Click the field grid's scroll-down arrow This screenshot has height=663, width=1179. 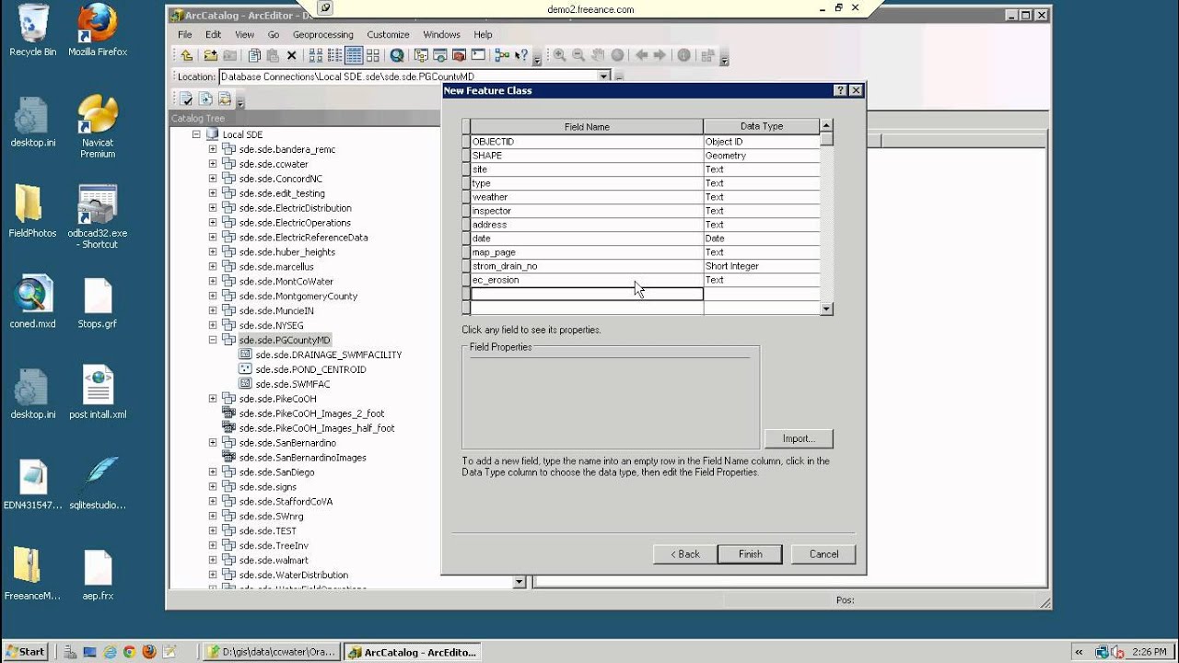826,309
